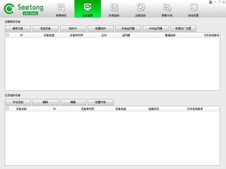Click the 修改IP button
This screenshot has height=169, width=226.
tap(73, 29)
